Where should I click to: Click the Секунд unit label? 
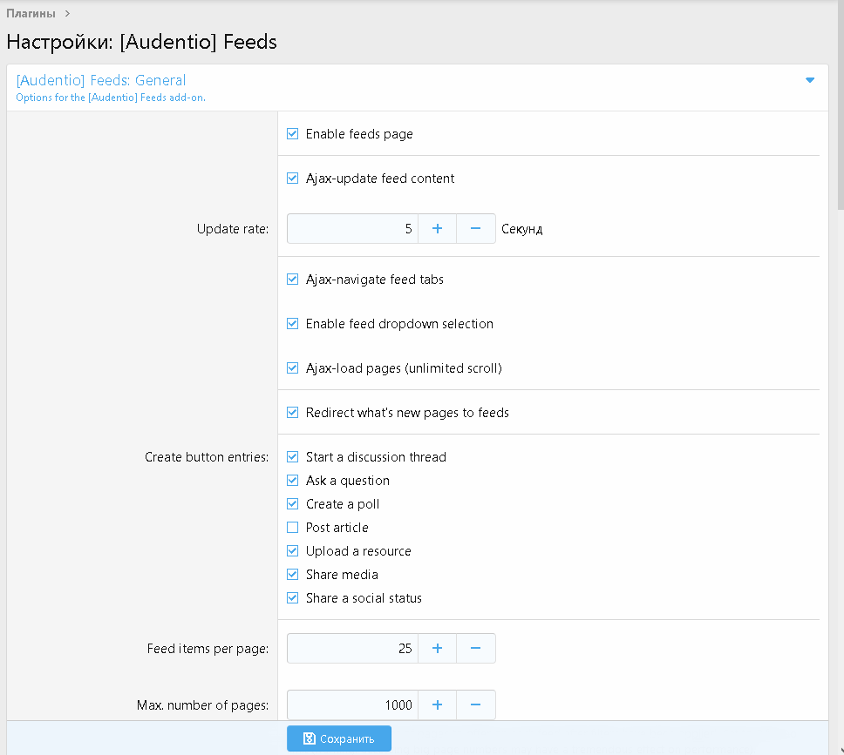click(521, 229)
